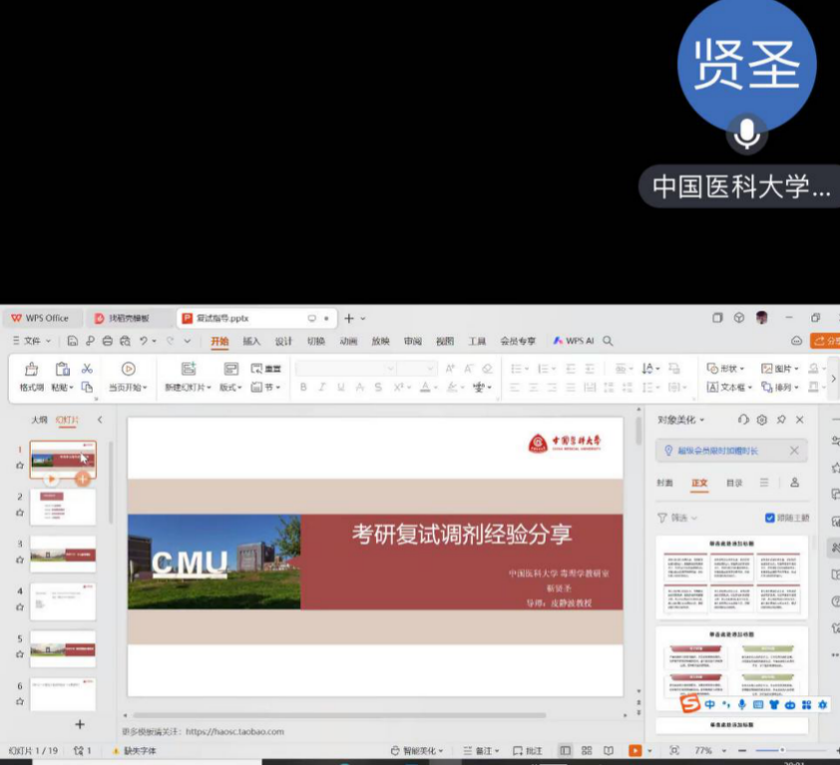The image size is (840, 765).
Task: Click the save icon in quick toolbar
Action: [x=73, y=341]
